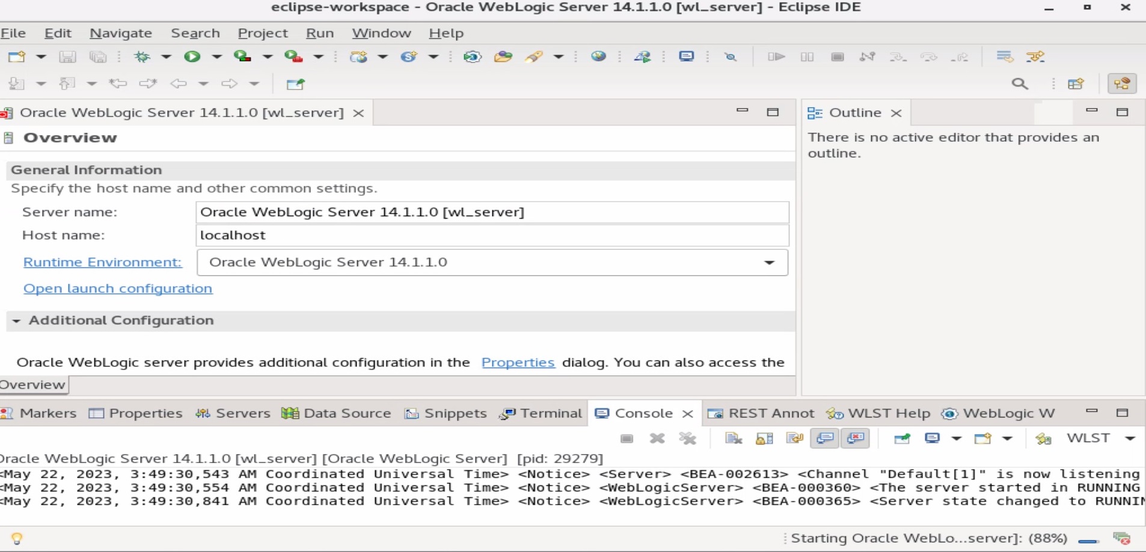
Task: Collapse the Additional Configuration section
Action: tap(16, 321)
